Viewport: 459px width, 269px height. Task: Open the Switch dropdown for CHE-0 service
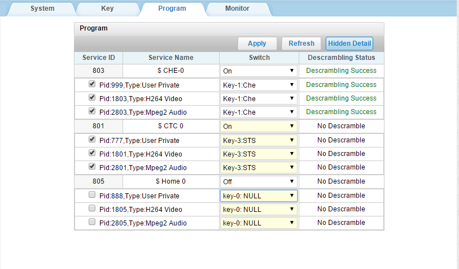tap(259, 71)
